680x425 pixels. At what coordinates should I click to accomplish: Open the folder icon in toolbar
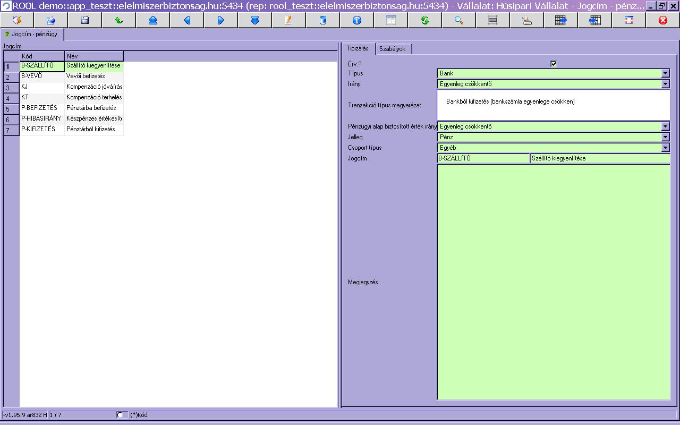click(50, 20)
